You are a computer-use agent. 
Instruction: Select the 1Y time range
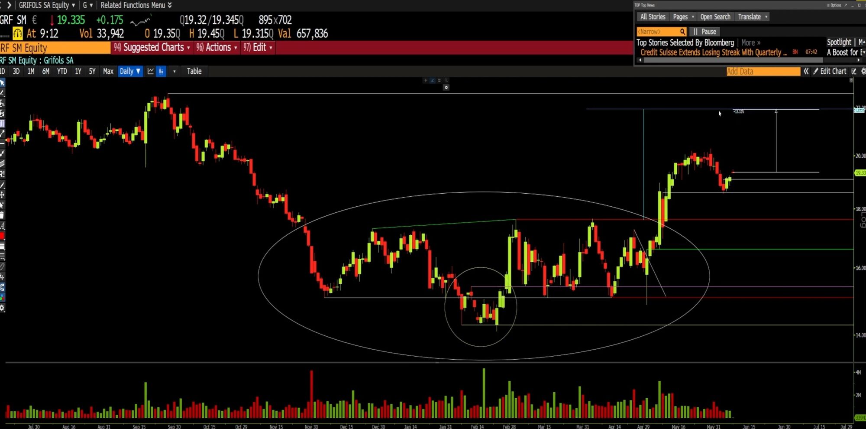[x=78, y=71]
